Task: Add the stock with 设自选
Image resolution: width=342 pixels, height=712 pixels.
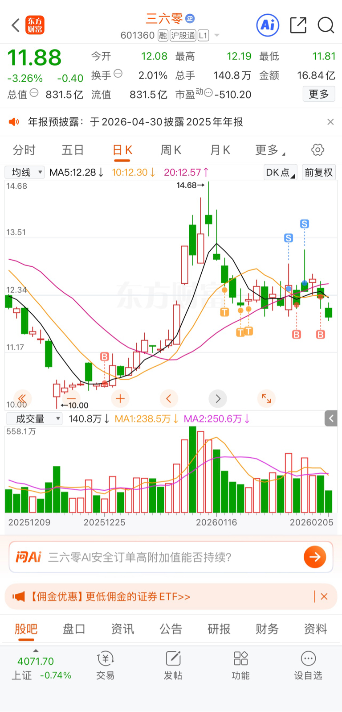Action: [308, 666]
